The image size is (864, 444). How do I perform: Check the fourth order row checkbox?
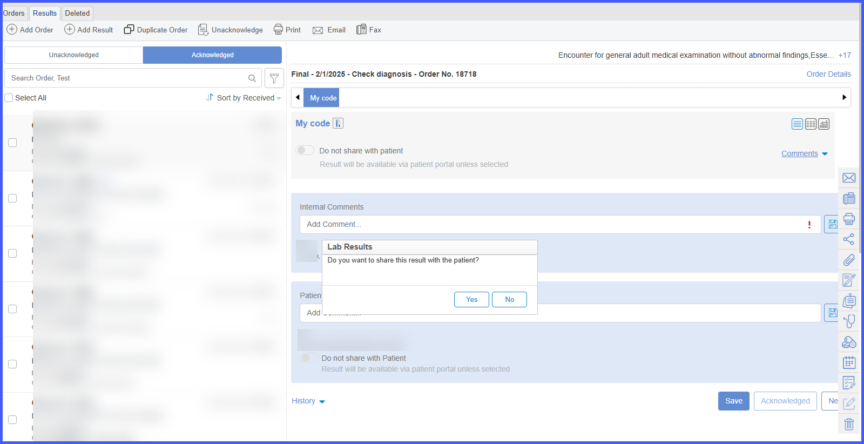(x=12, y=309)
